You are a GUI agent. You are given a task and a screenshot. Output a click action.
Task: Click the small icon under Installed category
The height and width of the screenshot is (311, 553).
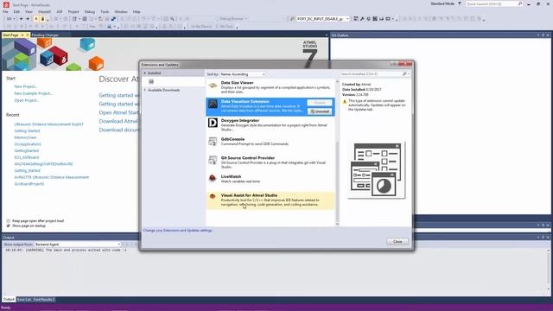(151, 81)
